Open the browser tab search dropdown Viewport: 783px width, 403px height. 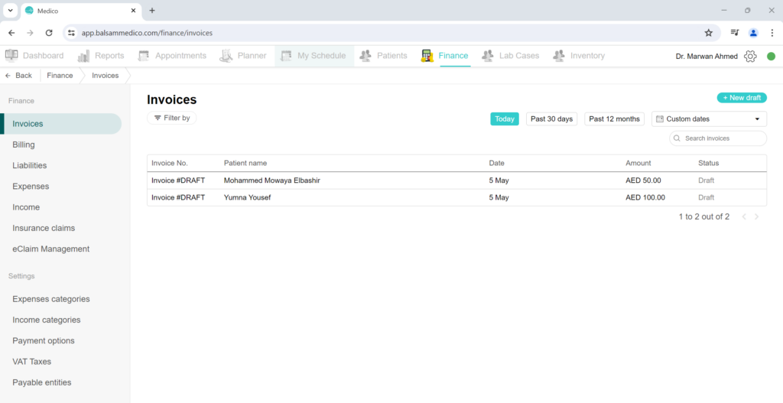pyautogui.click(x=11, y=11)
